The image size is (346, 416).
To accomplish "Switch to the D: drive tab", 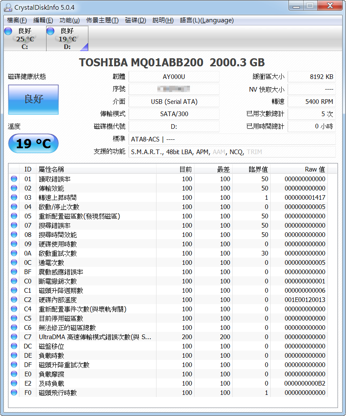I will pyautogui.click(x=67, y=38).
